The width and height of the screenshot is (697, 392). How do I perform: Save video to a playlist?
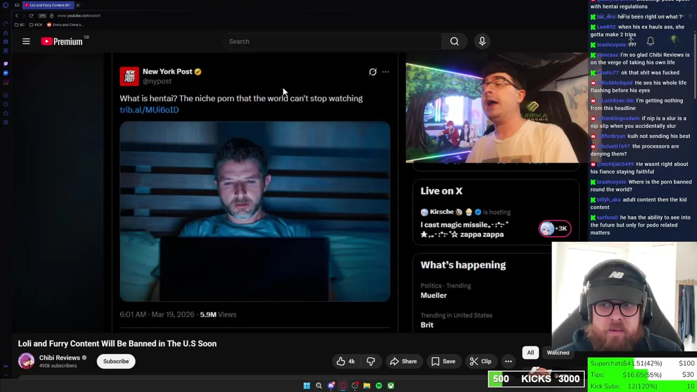point(443,362)
